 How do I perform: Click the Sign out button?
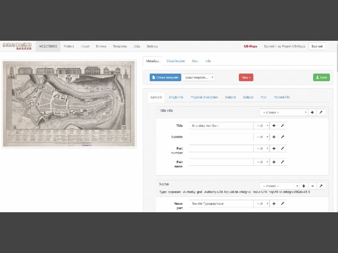[317, 46]
